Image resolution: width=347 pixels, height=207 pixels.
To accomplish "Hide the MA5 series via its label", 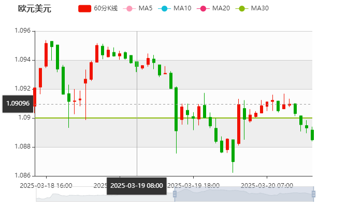I will (146, 9).
